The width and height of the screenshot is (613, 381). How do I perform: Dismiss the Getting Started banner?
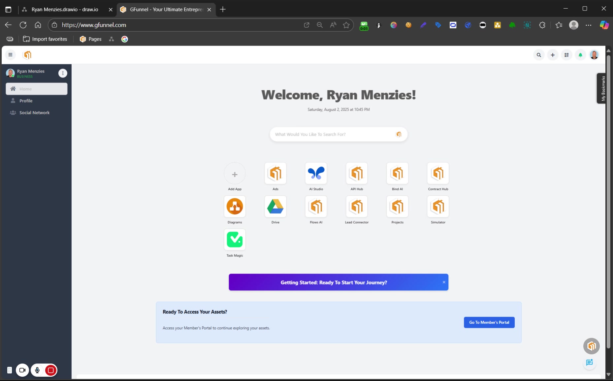pos(444,282)
